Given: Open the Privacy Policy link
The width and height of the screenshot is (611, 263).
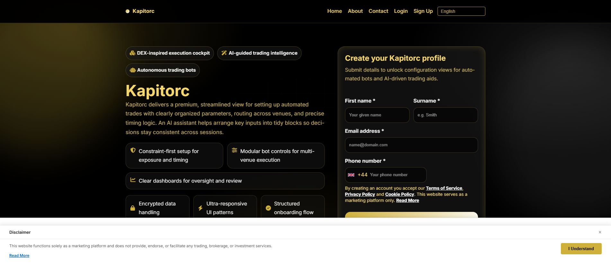Looking at the screenshot, I should click(360, 194).
